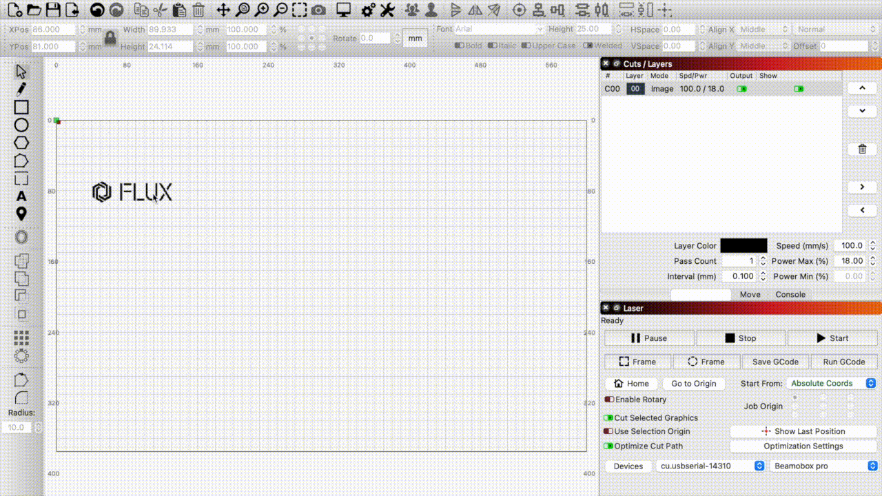Viewport: 882px width, 496px height.
Task: Open Settings gears icon
Action: [x=369, y=10]
